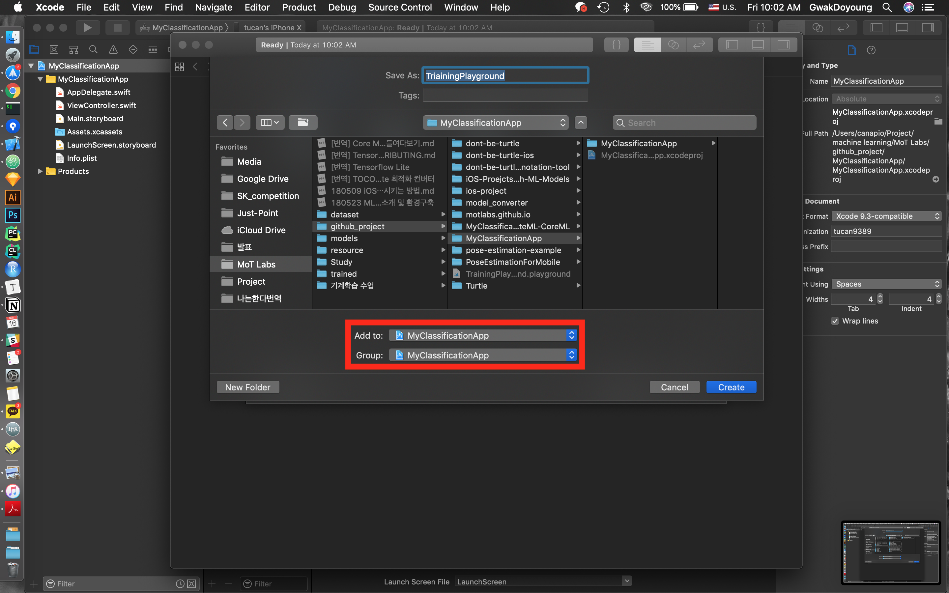Screen dimensions: 949x593
Task: Expand the Products folder
Action: (x=40, y=171)
